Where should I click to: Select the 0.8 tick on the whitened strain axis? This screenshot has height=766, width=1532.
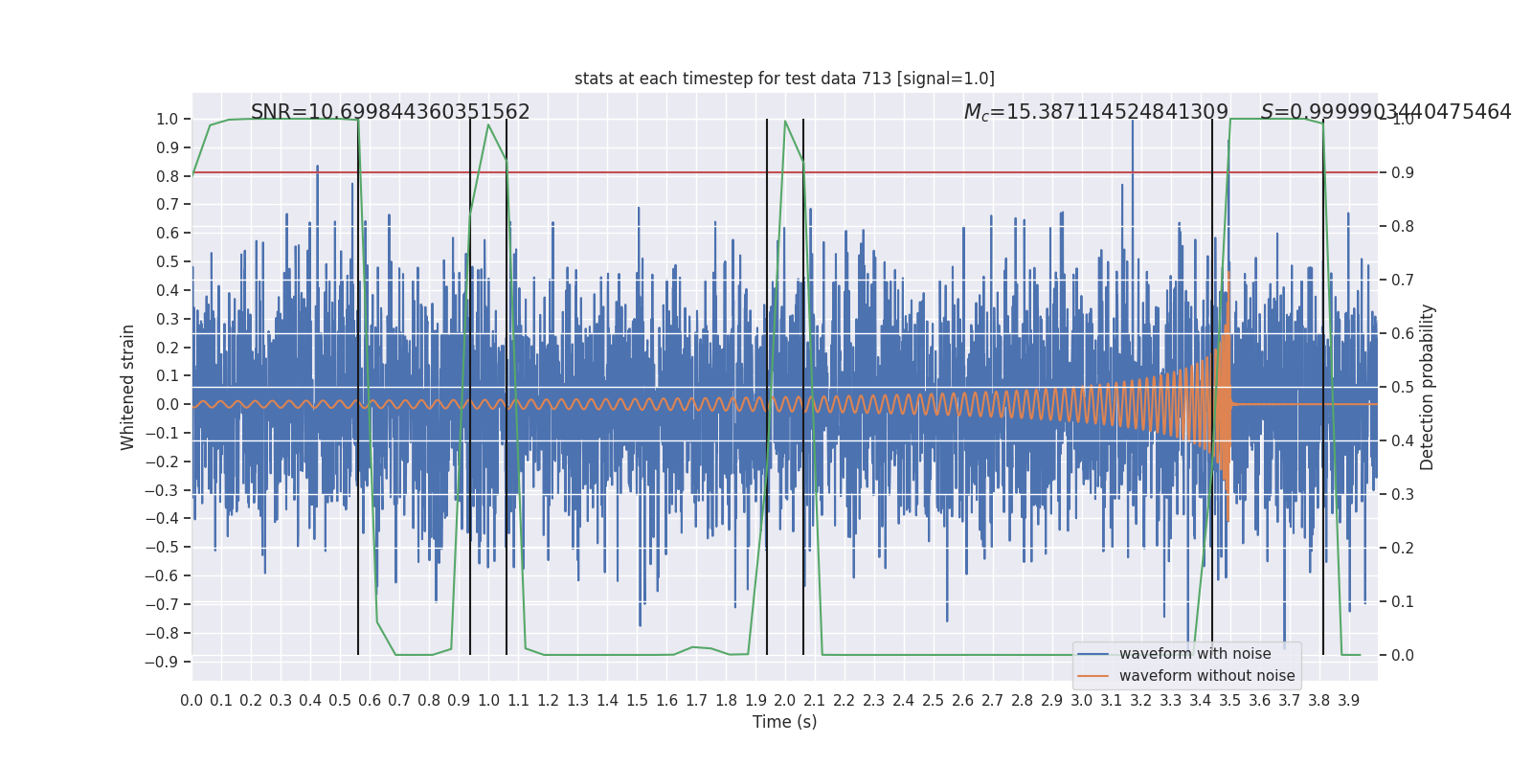pos(168,176)
